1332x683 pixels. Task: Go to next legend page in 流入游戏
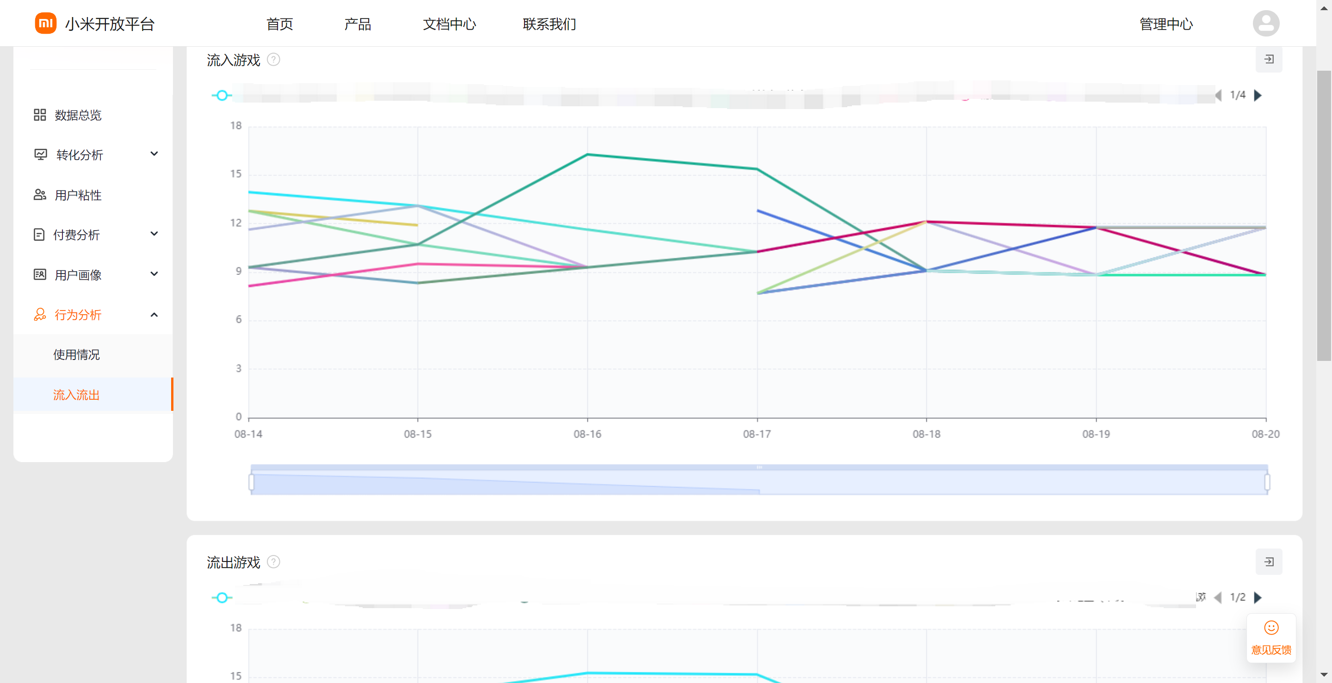pos(1258,95)
